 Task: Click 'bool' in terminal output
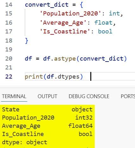click(86, 134)
